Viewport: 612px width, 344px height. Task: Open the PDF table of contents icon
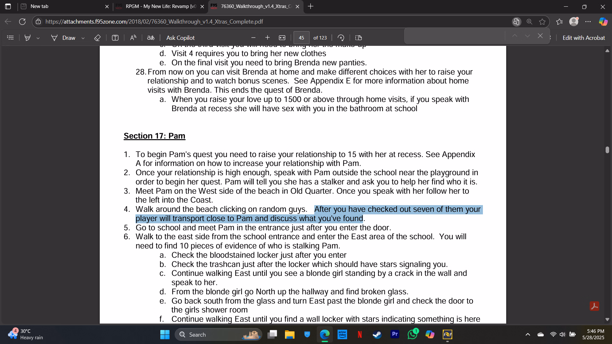(x=11, y=38)
